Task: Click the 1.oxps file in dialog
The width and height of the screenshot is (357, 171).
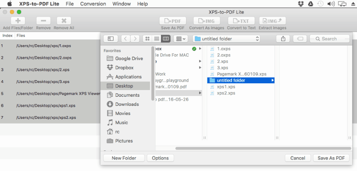Action: [x=241, y=49]
